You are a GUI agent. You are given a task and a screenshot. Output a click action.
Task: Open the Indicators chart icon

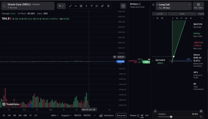click(x=101, y=116)
